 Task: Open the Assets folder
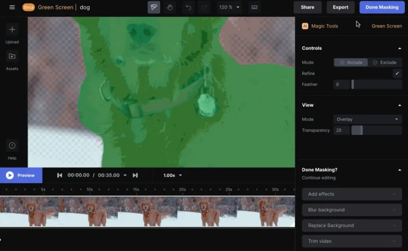click(x=12, y=56)
